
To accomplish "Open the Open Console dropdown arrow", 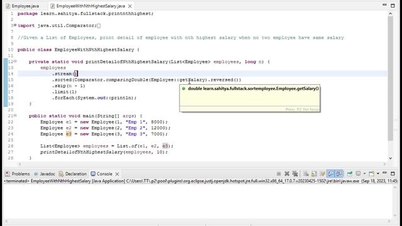I will tap(378, 174).
